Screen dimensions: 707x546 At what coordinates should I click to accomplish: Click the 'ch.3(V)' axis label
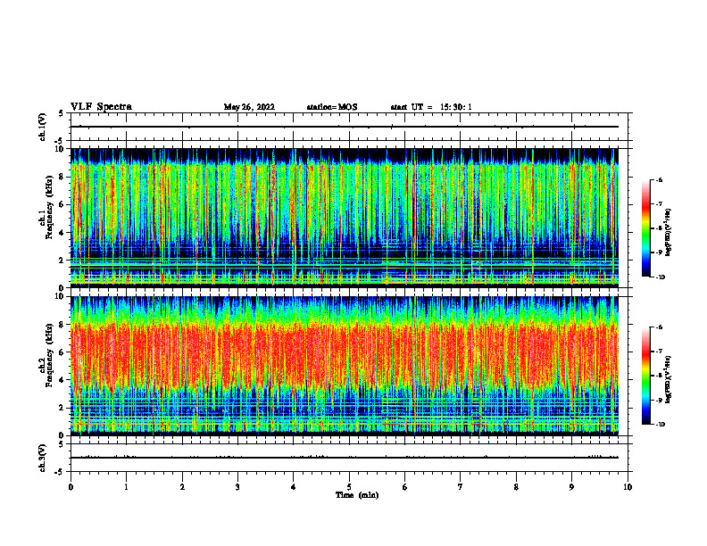tap(43, 458)
